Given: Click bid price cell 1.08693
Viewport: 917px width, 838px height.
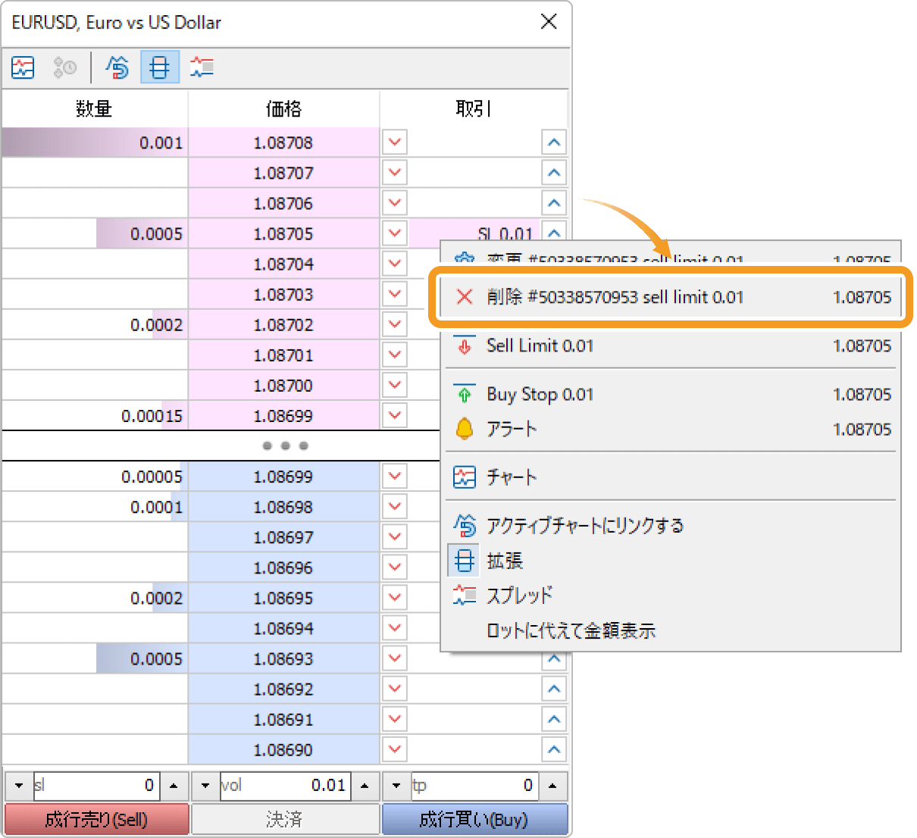Looking at the screenshot, I should point(283,658).
